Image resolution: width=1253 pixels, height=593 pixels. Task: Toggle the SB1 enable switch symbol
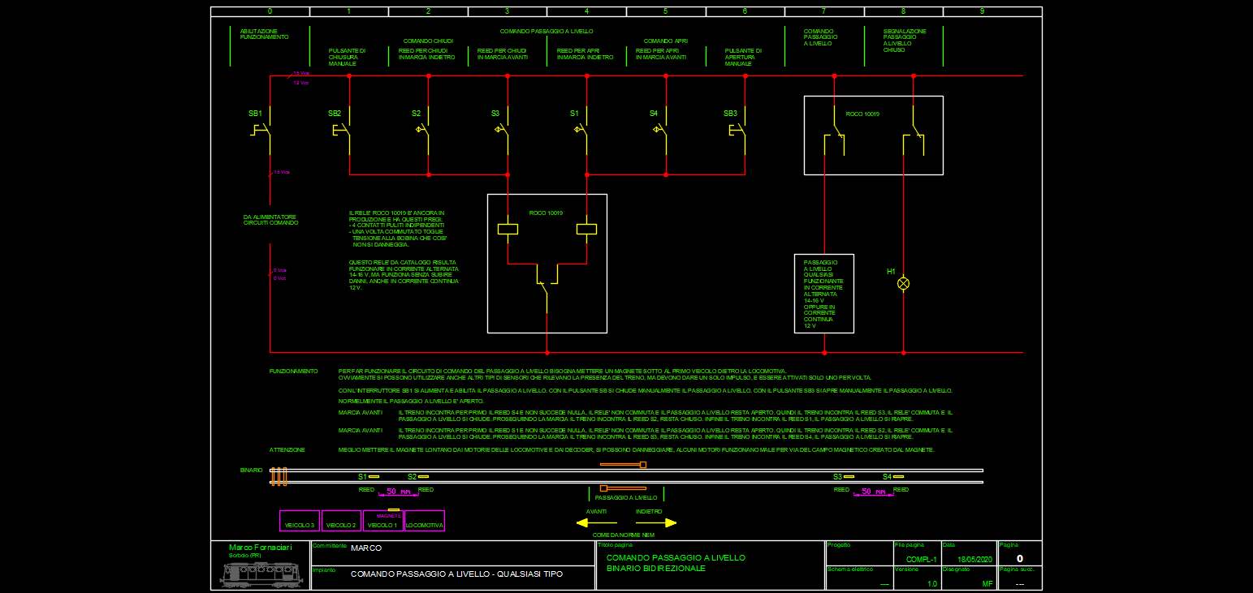[x=260, y=130]
